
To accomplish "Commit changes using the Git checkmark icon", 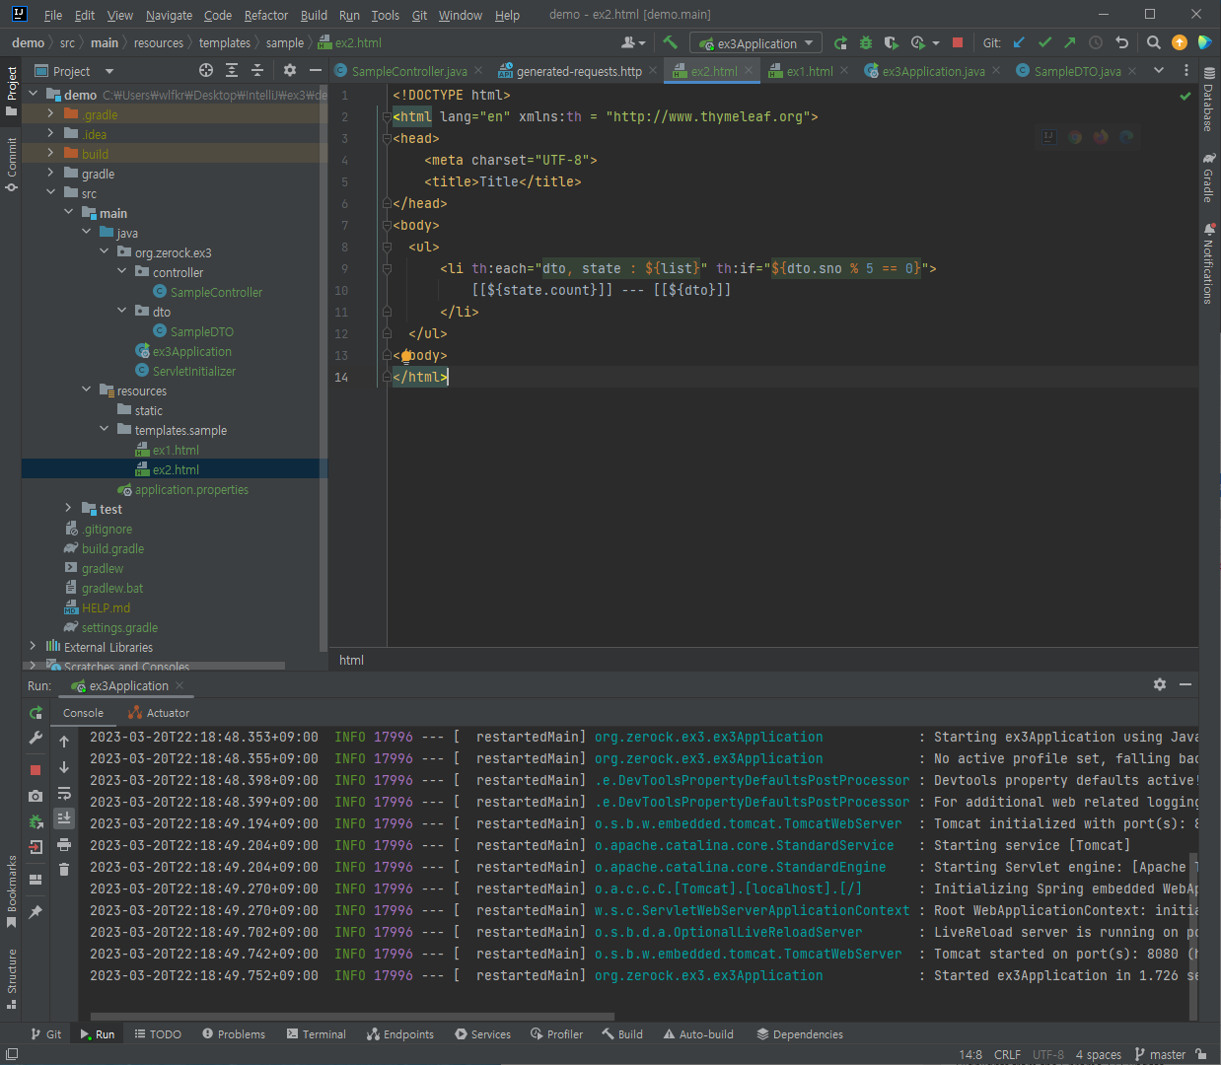I will point(1045,42).
